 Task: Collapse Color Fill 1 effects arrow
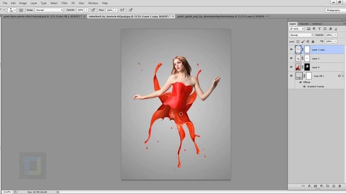pos(343,76)
